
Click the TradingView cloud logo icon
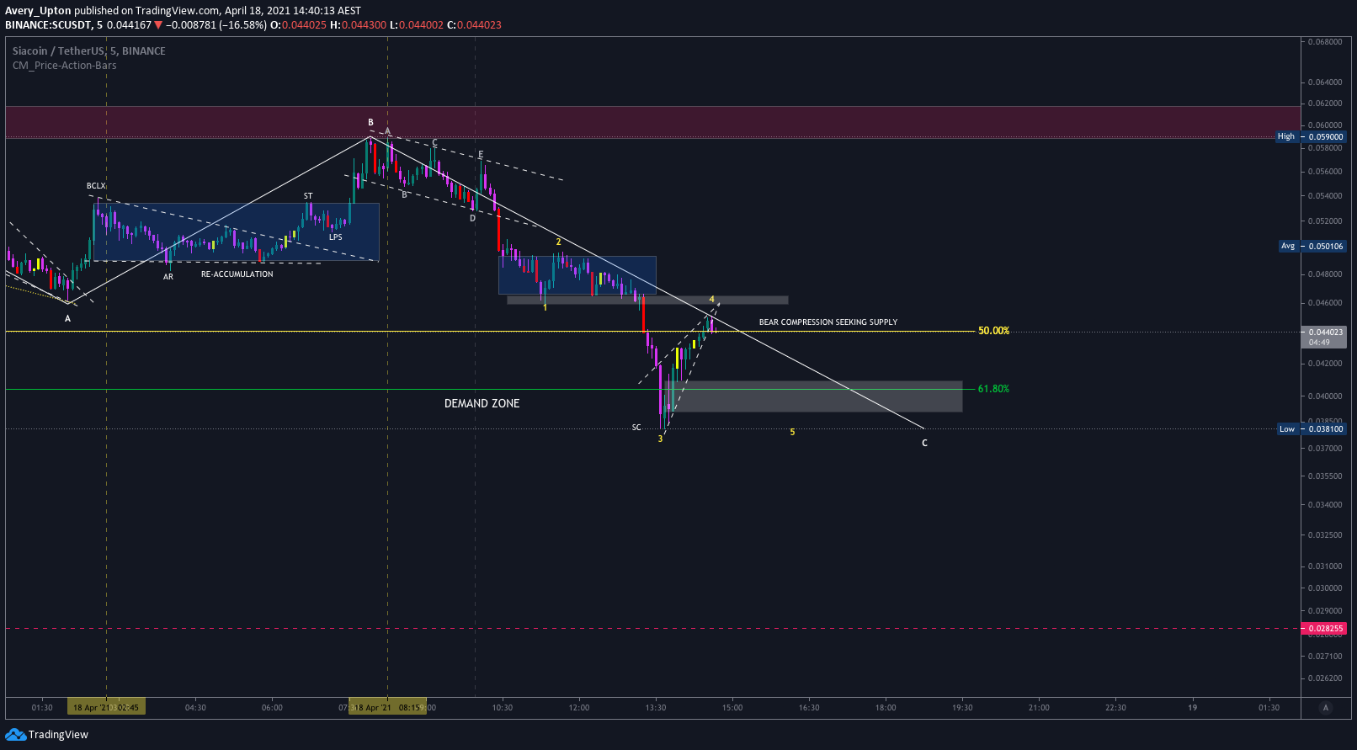pyautogui.click(x=15, y=735)
